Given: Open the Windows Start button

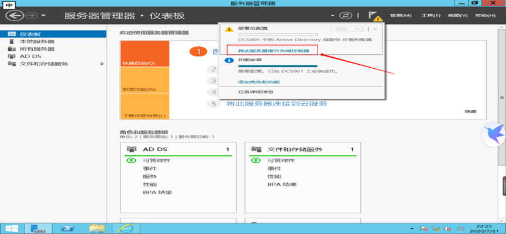Looking at the screenshot, I should point(11,229).
